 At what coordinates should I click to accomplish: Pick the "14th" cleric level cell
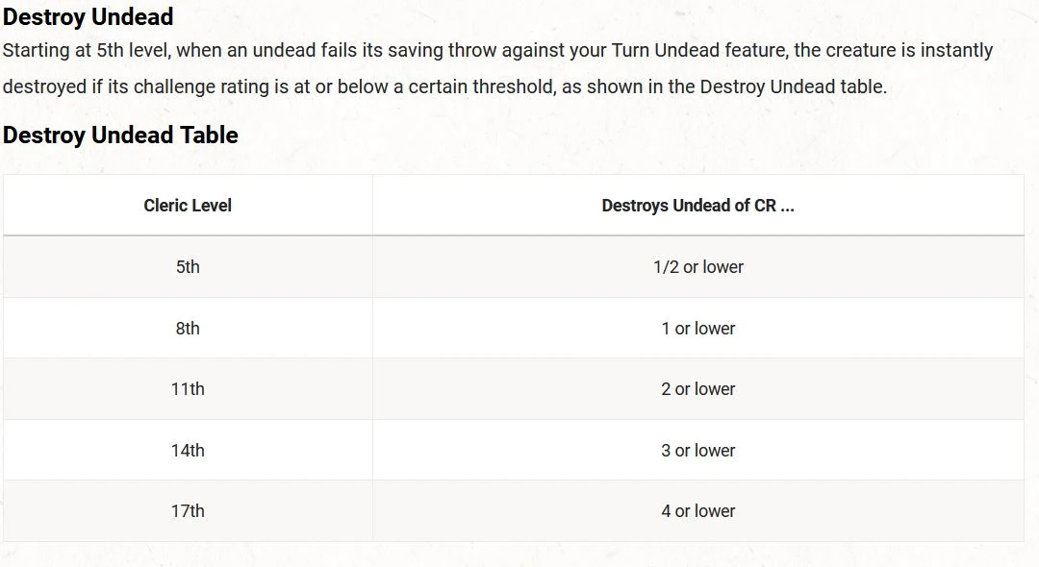coord(188,451)
